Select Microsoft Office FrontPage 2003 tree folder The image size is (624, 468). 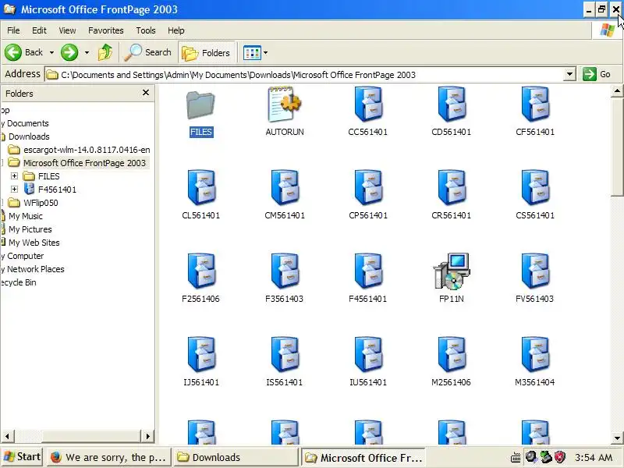click(77, 163)
